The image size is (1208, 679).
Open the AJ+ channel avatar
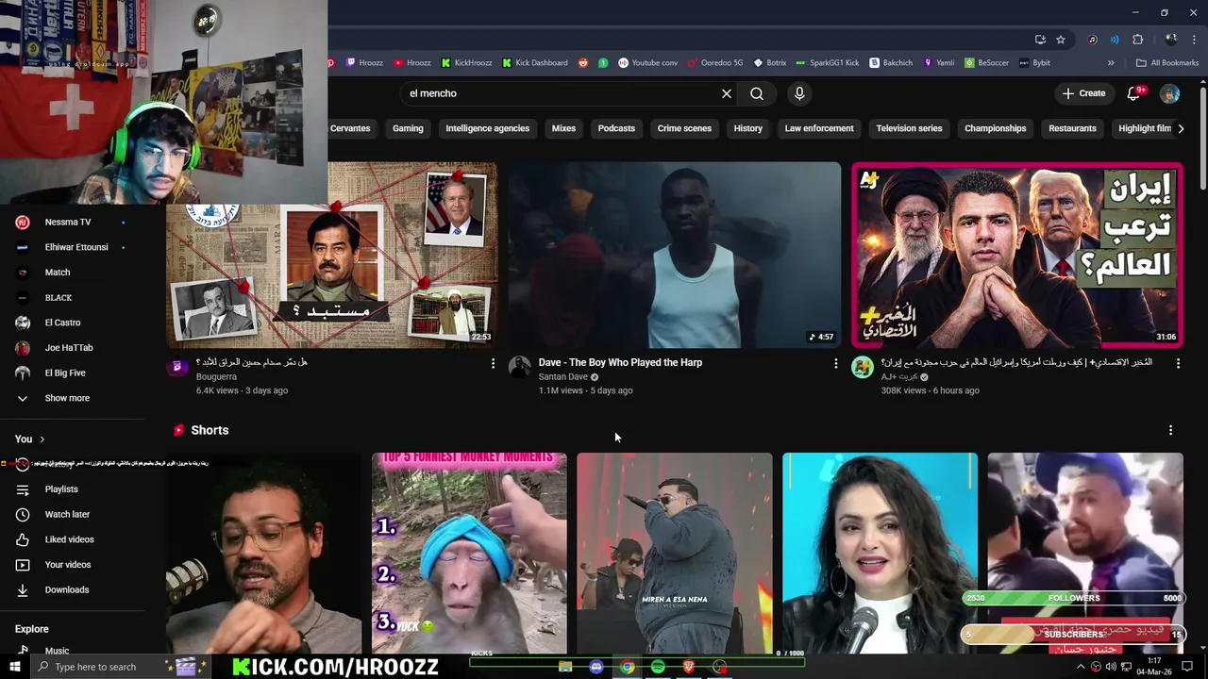[x=863, y=367]
